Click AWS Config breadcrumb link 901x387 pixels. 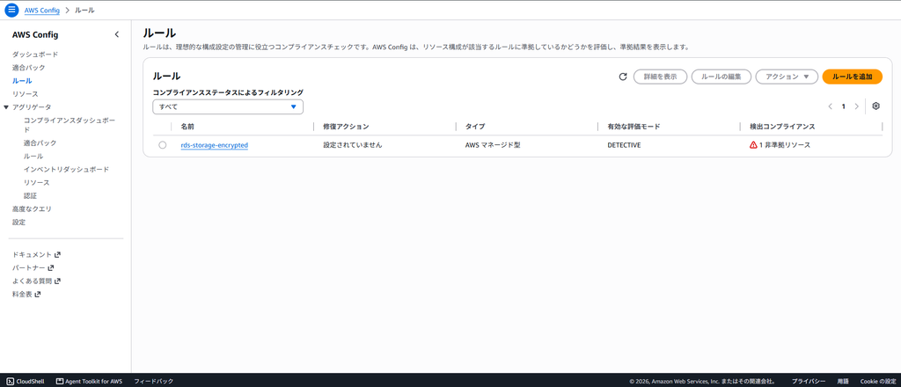pyautogui.click(x=42, y=11)
